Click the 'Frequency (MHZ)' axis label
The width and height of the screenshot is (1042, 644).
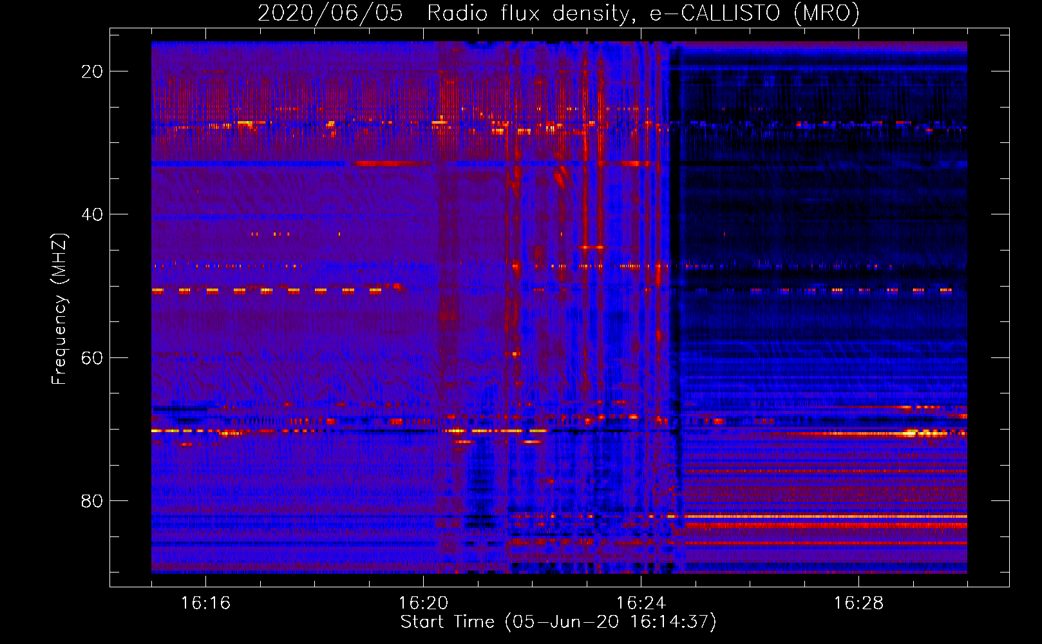(x=59, y=309)
